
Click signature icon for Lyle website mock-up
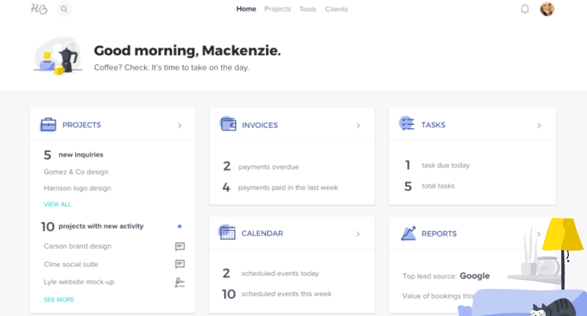180,282
